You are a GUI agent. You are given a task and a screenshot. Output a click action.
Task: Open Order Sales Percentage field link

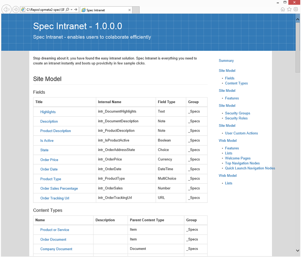point(59,189)
